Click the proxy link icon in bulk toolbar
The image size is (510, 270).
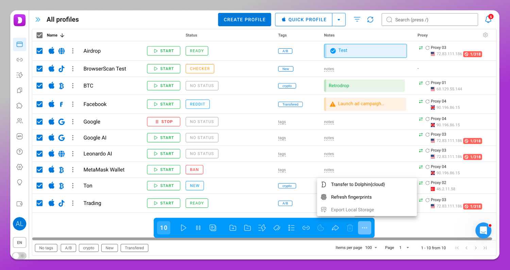pyautogui.click(x=306, y=228)
